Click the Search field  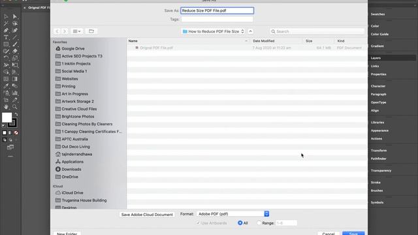[x=317, y=31]
